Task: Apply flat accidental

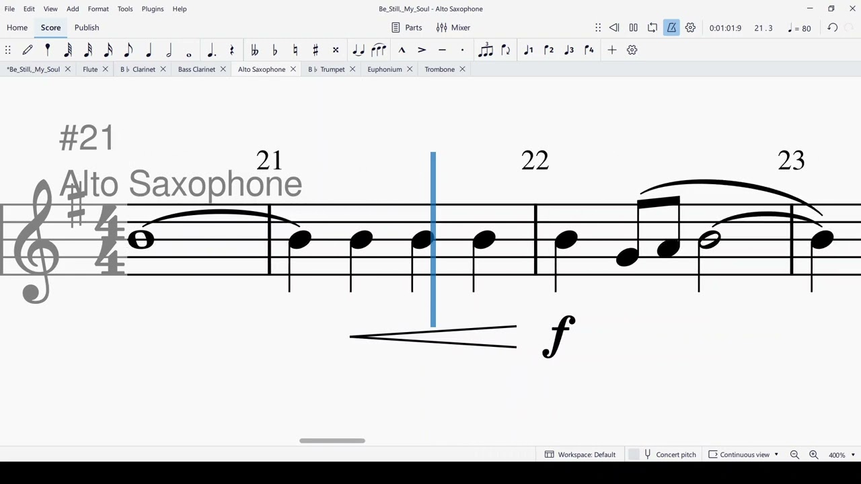Action: [274, 50]
